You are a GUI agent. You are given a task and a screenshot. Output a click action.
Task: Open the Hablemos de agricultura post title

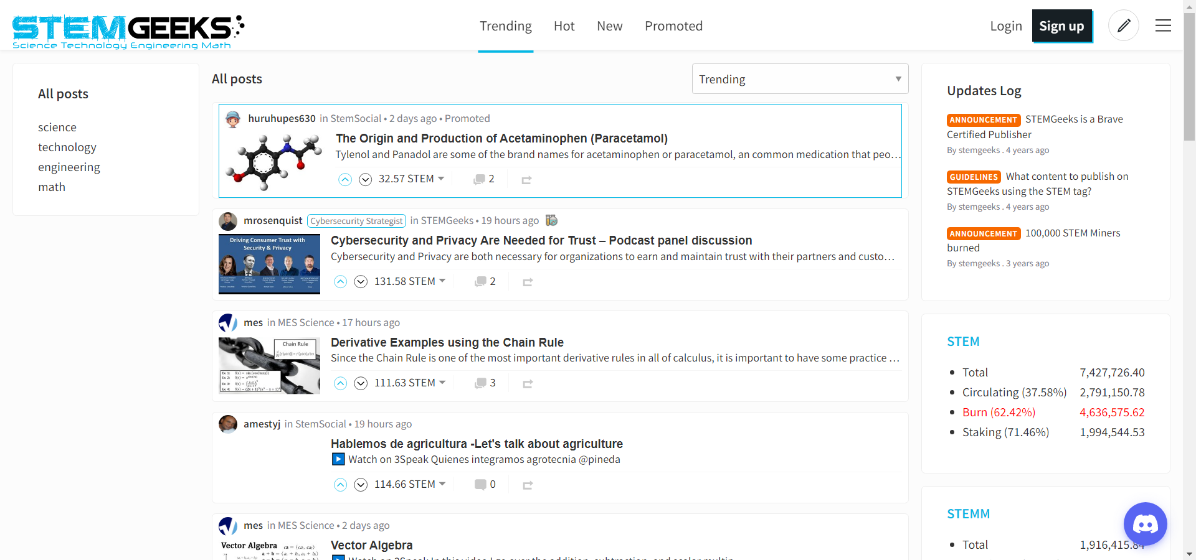tap(477, 444)
